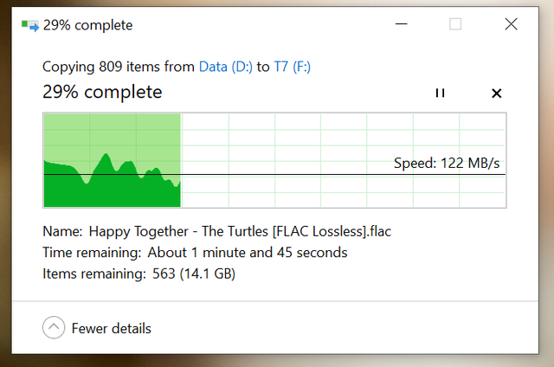Open the Data (D:) source link
The width and height of the screenshot is (554, 367).
tap(226, 67)
